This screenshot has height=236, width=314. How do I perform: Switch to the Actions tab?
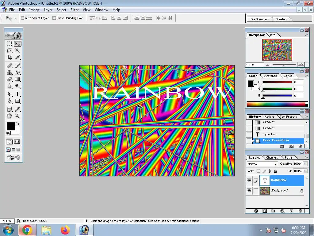click(269, 116)
